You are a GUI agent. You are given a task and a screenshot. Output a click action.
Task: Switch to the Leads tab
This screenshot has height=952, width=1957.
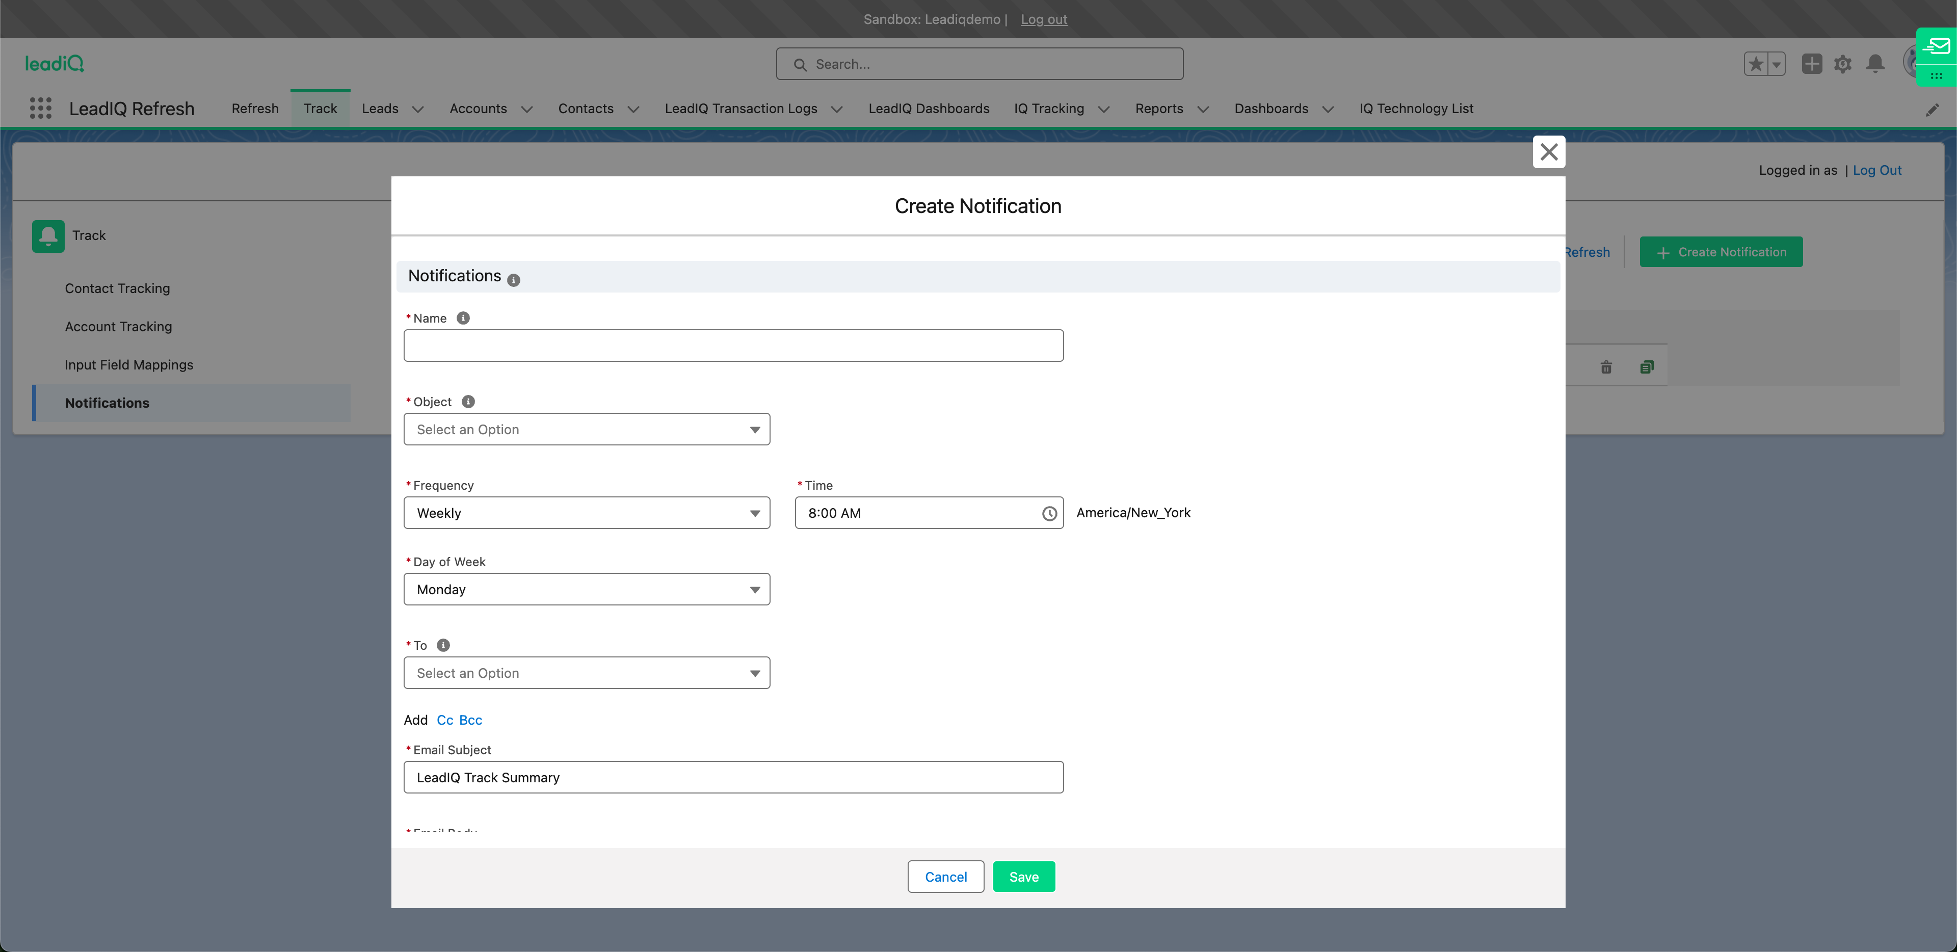380,108
